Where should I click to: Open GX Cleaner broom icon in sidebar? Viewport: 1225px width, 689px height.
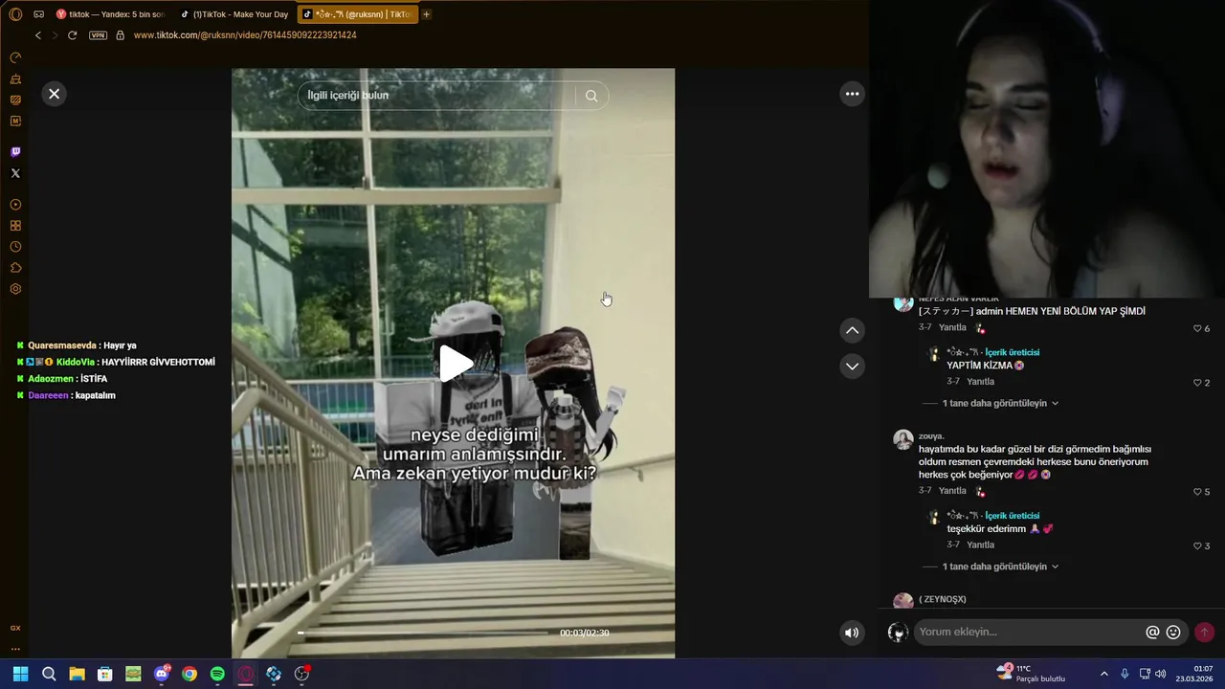tap(15, 78)
